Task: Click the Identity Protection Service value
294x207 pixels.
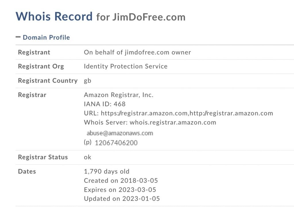Action: 125,67
